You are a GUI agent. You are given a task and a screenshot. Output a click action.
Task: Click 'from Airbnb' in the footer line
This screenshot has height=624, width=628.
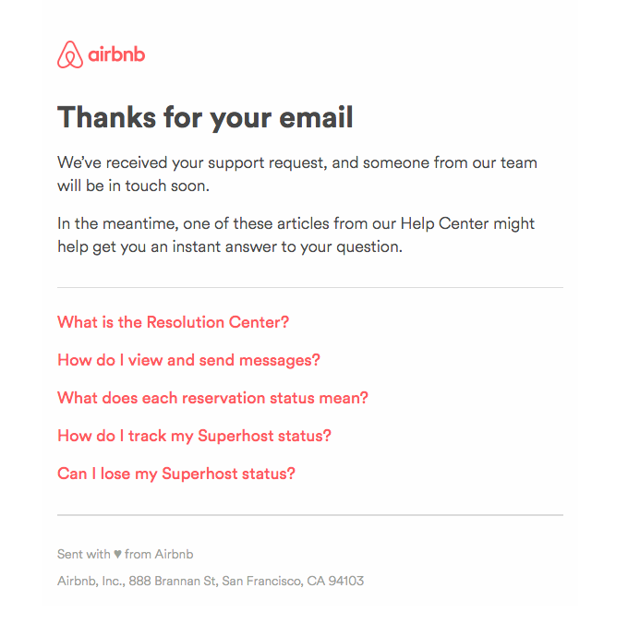(x=159, y=555)
